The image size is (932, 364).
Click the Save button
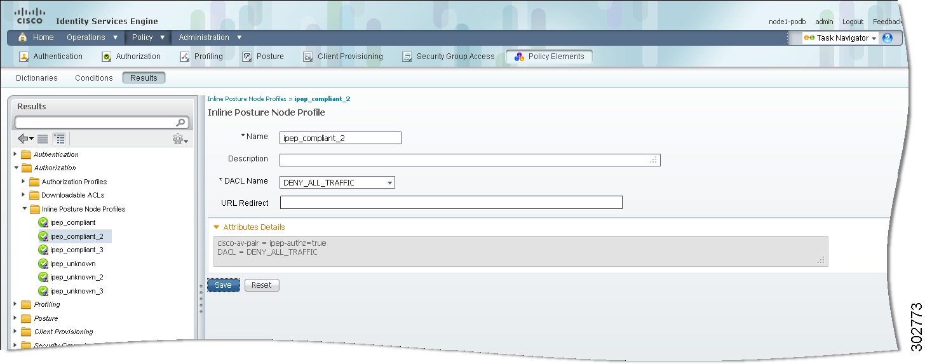(x=224, y=285)
